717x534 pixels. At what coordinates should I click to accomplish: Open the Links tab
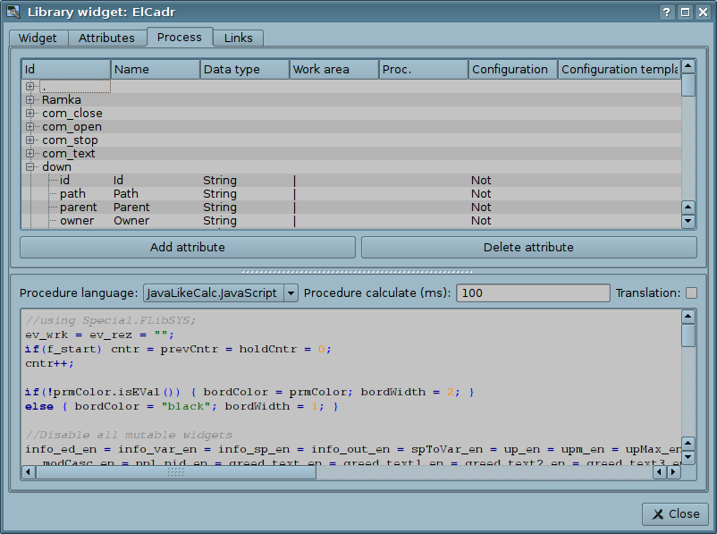pos(238,38)
